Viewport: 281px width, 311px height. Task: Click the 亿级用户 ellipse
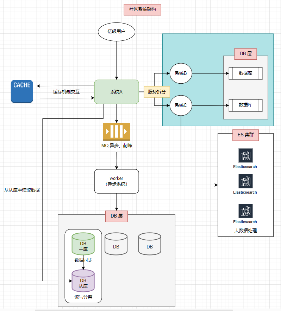[117, 31]
